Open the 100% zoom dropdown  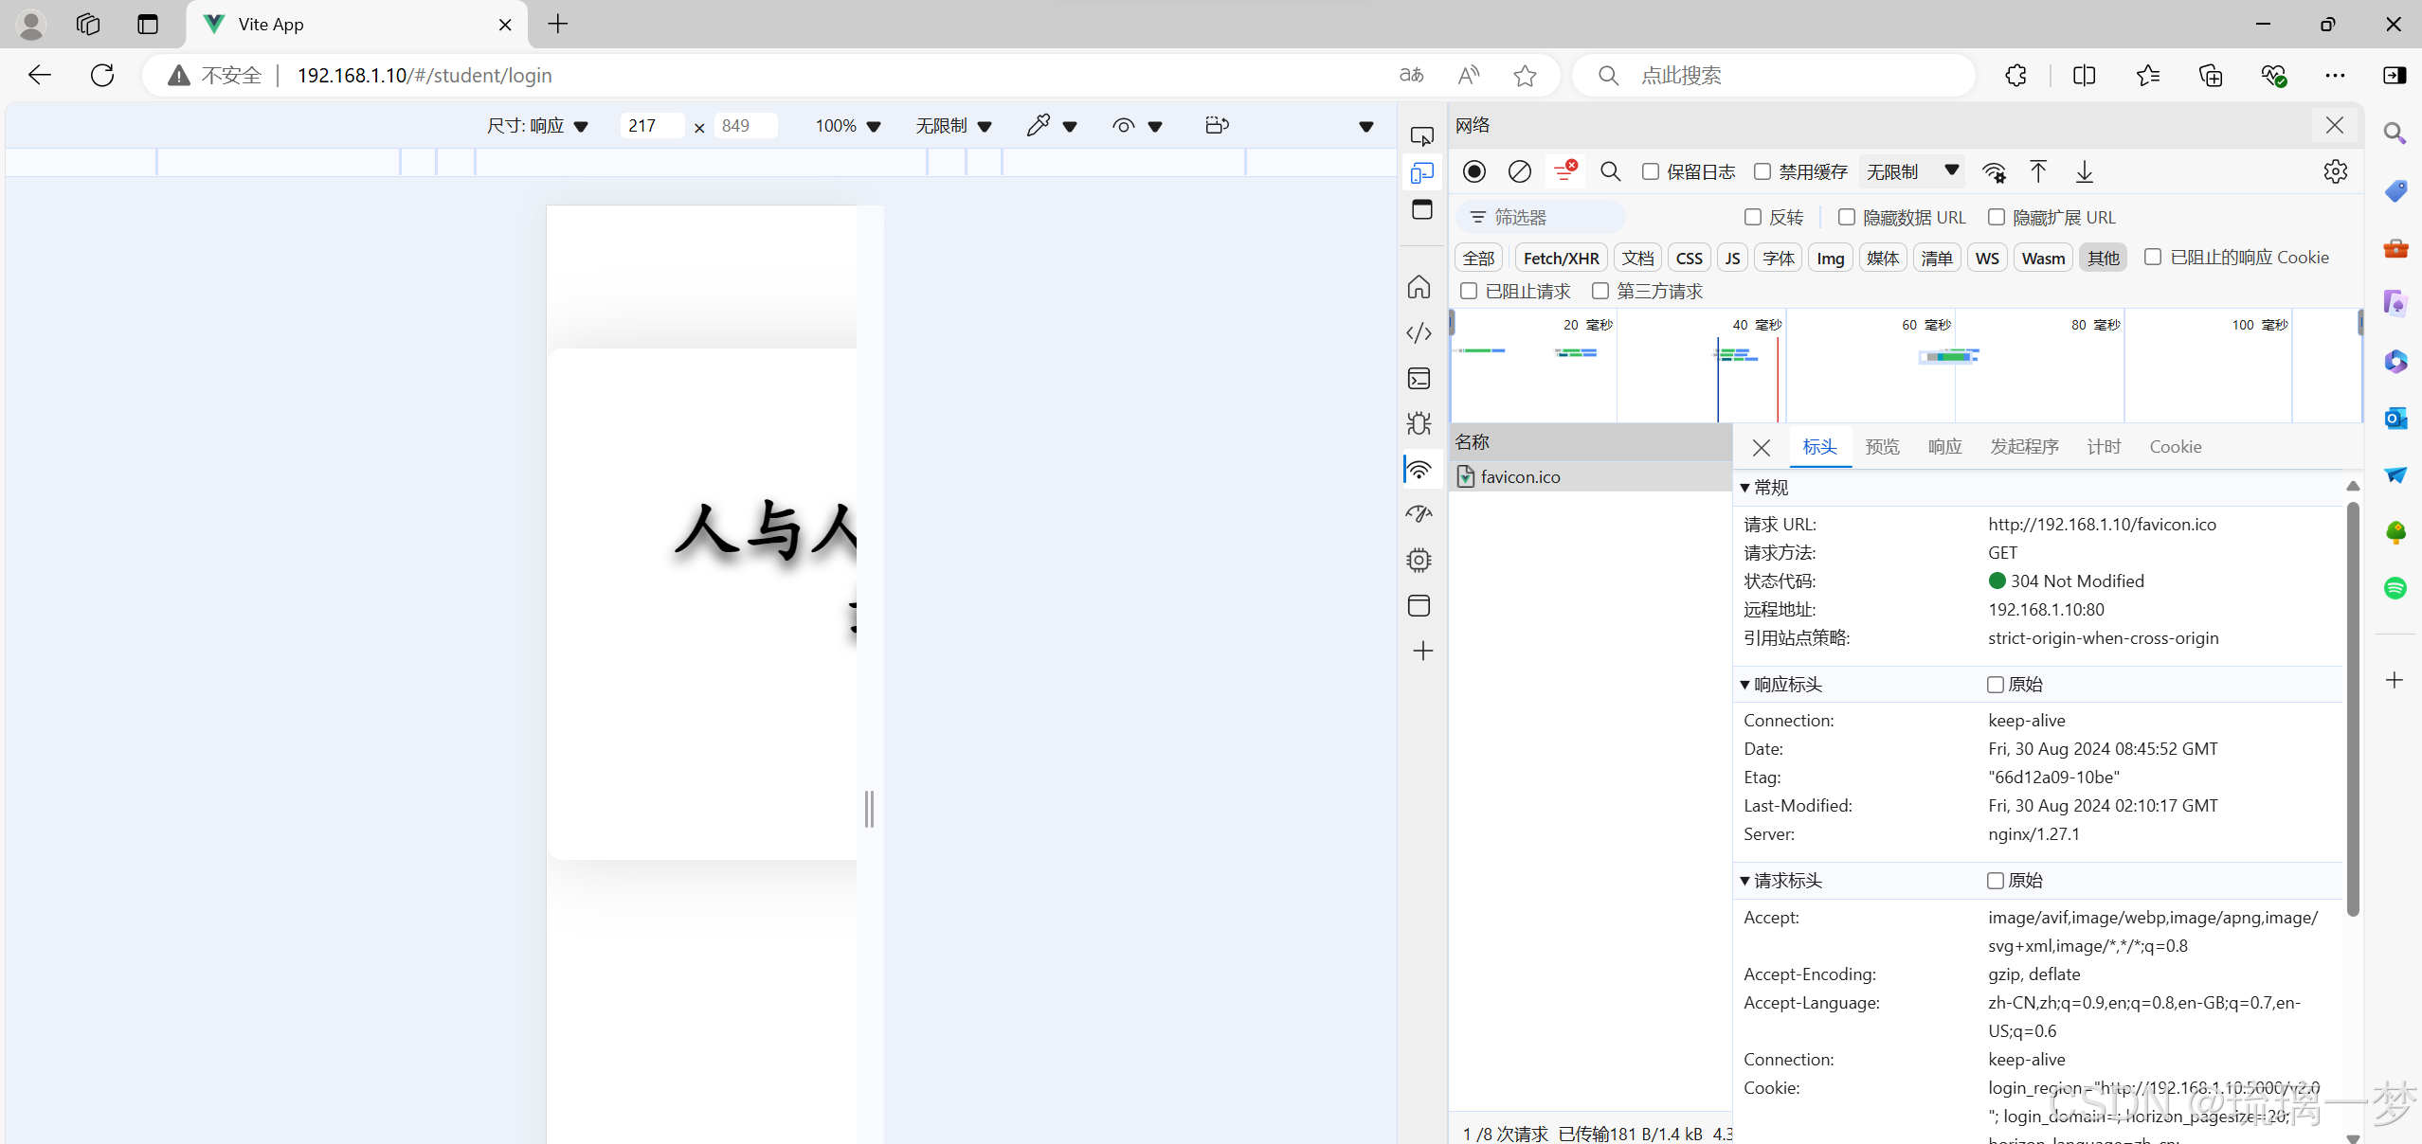pyautogui.click(x=847, y=125)
